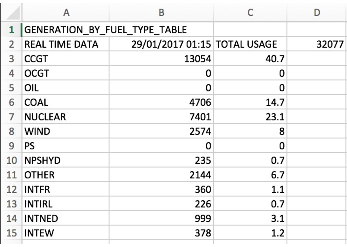347x247 pixels.
Task: Select the 29/01/2017 01:15 date cell
Action: 161,44
